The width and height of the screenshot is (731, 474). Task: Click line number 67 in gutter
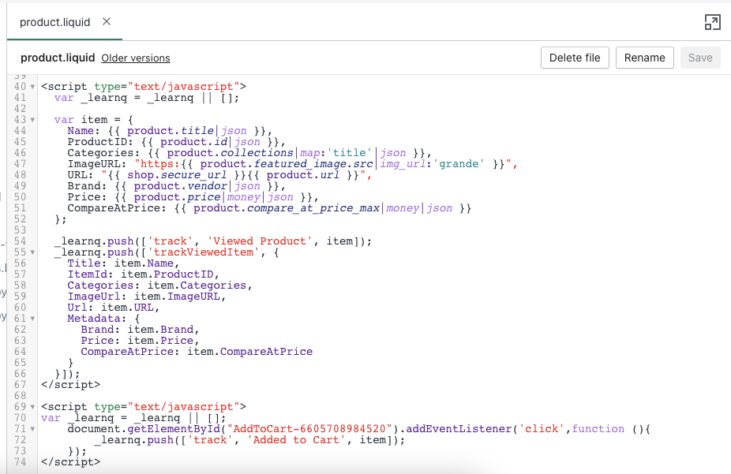click(20, 385)
